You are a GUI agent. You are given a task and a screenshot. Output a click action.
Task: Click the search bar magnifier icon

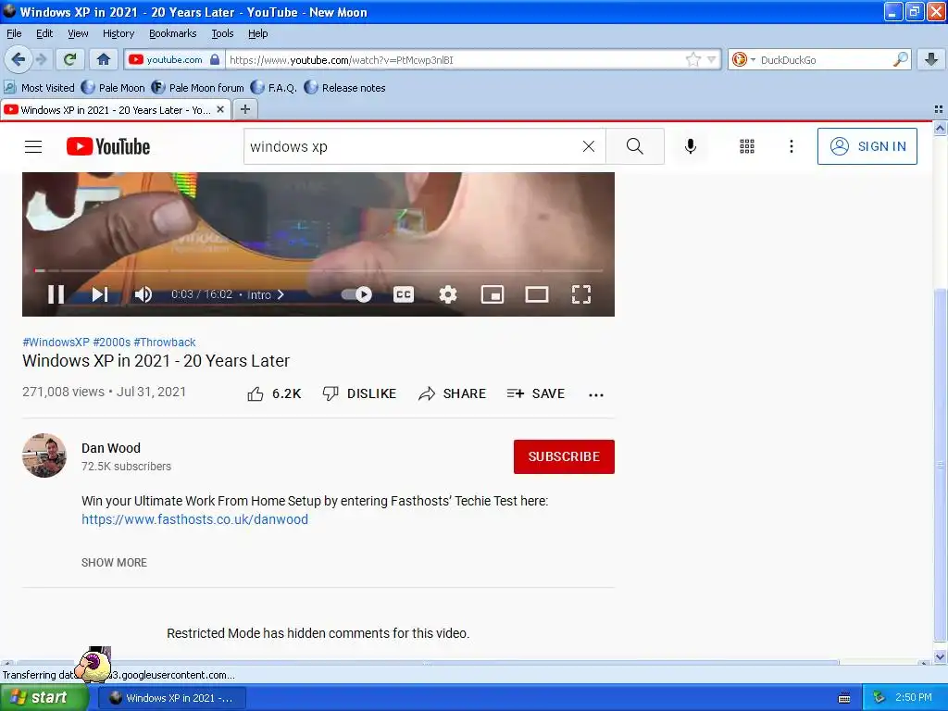900,59
